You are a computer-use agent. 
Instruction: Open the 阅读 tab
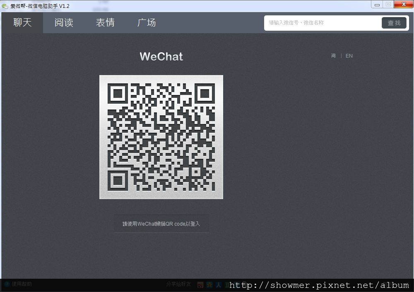click(x=64, y=22)
